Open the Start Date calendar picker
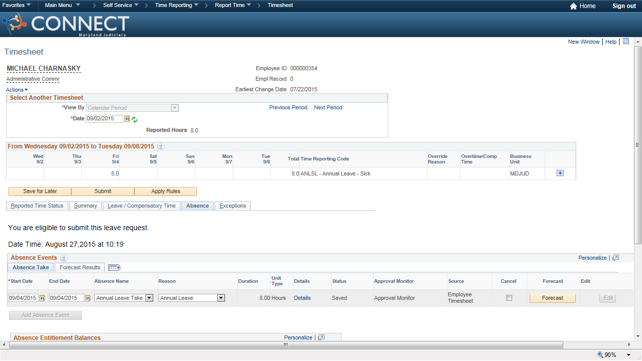Screen dimensions: 642x361 pyautogui.click(x=42, y=298)
